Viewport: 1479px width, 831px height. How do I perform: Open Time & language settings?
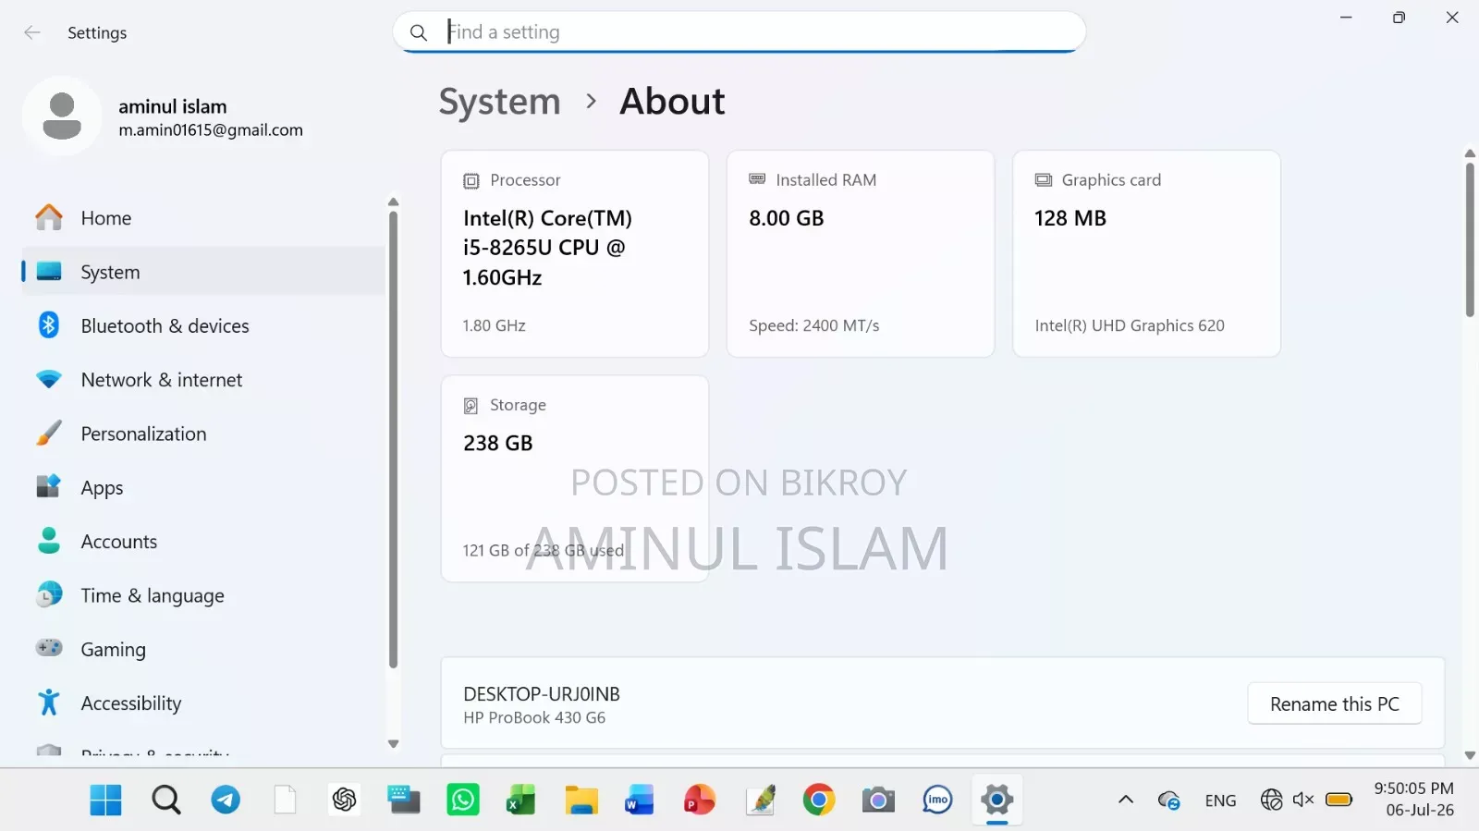tap(203, 595)
